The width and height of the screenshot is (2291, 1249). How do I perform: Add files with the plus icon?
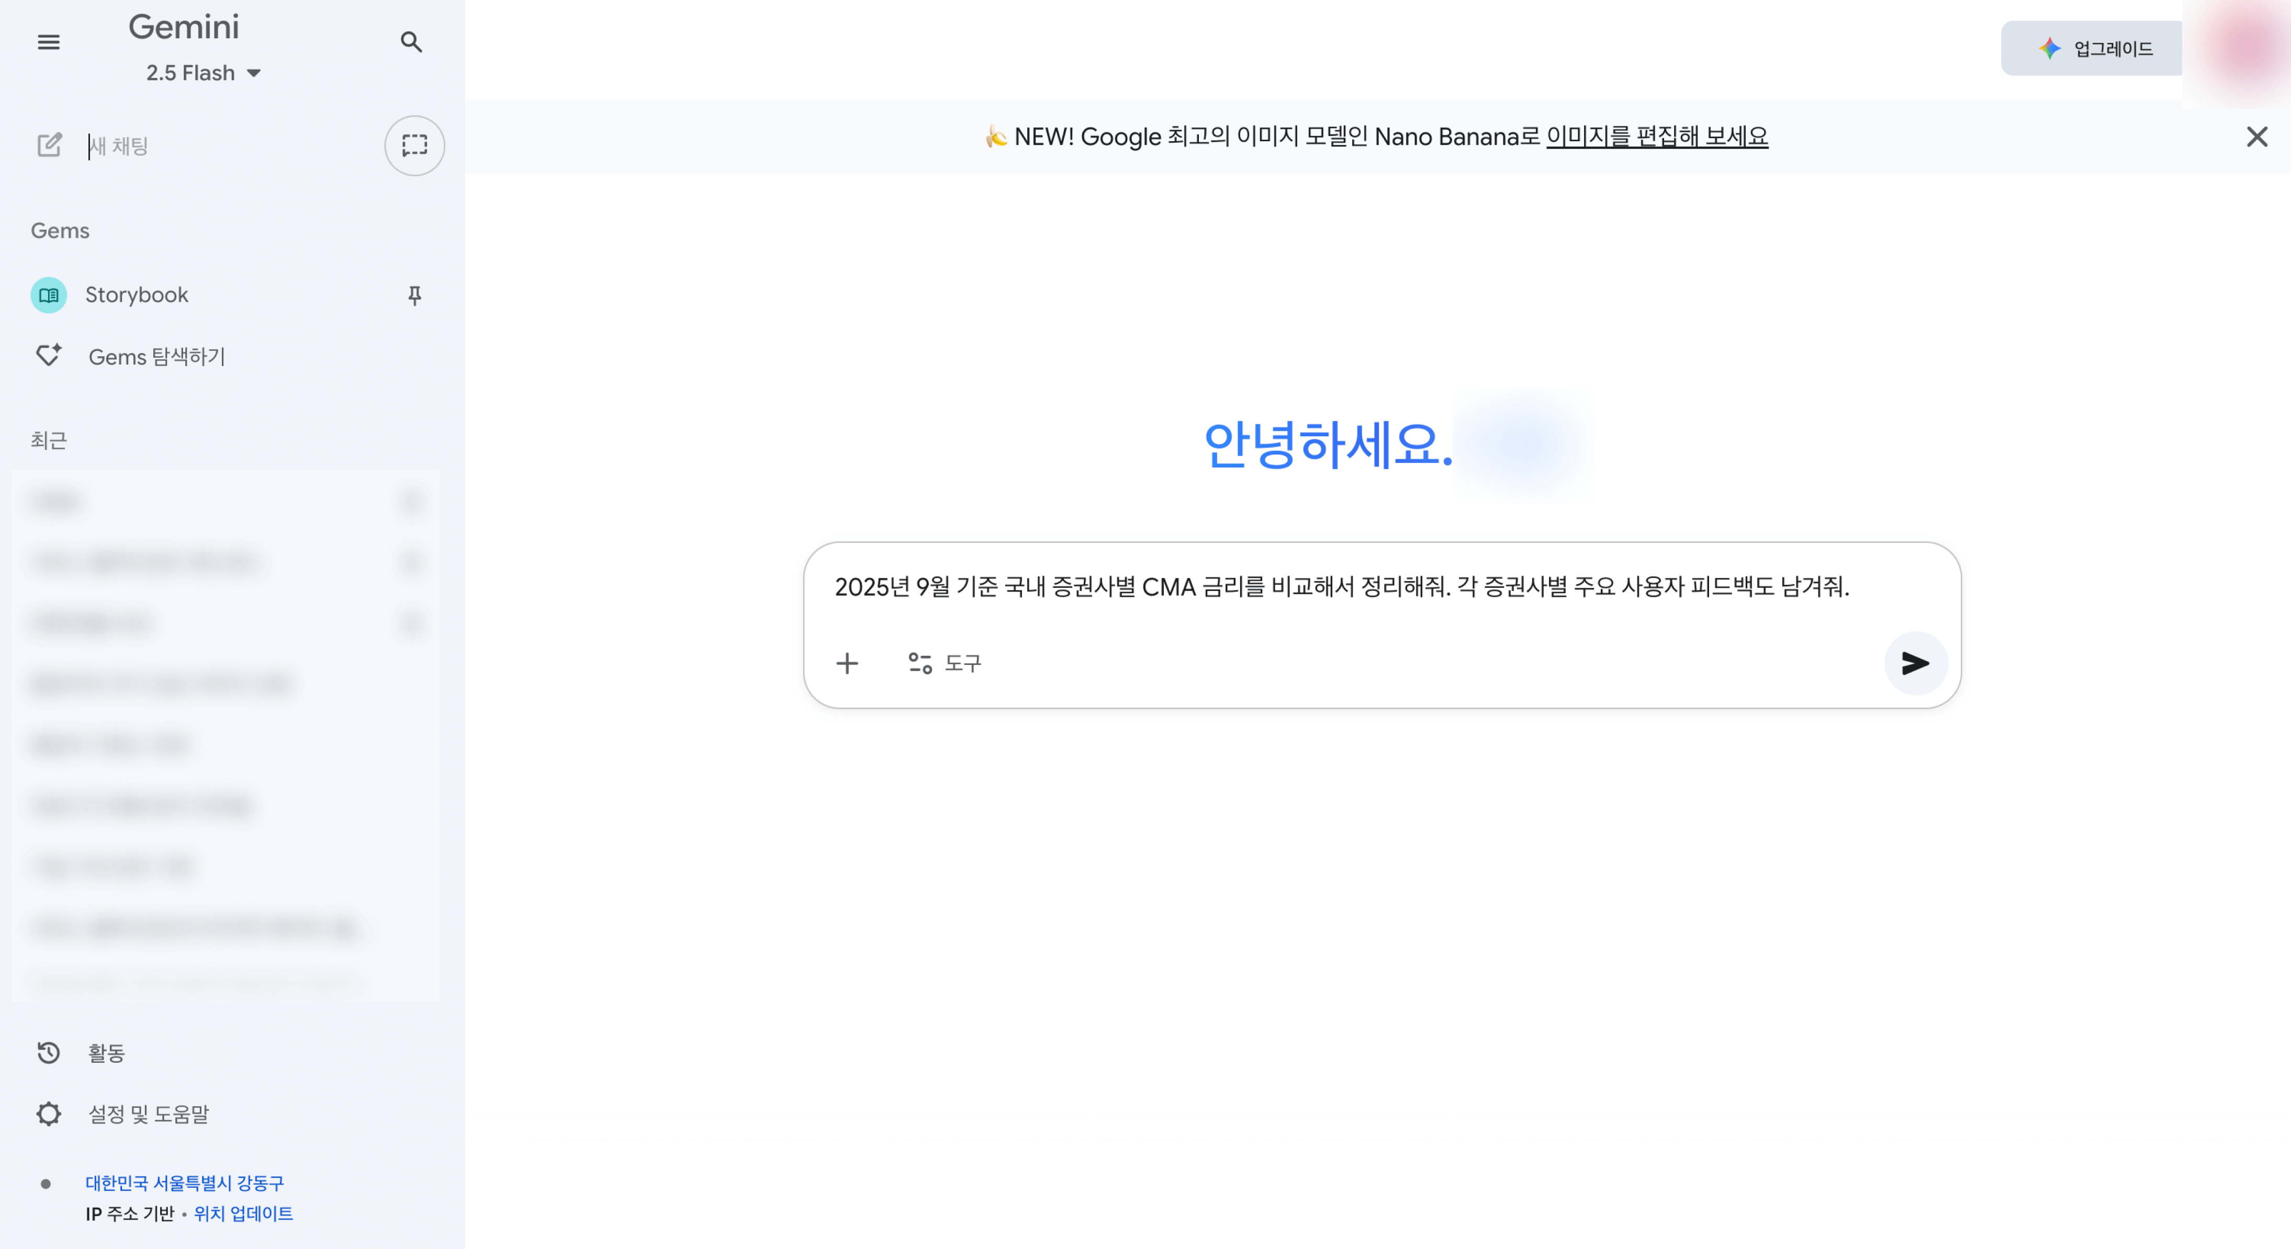[847, 663]
